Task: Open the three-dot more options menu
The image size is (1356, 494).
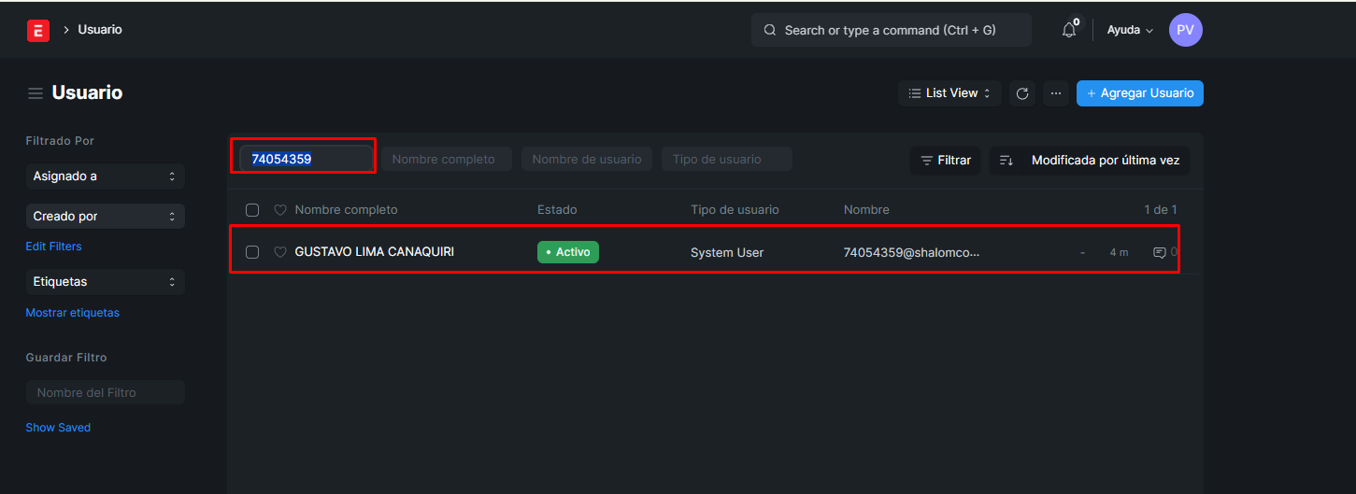Action: tap(1056, 93)
